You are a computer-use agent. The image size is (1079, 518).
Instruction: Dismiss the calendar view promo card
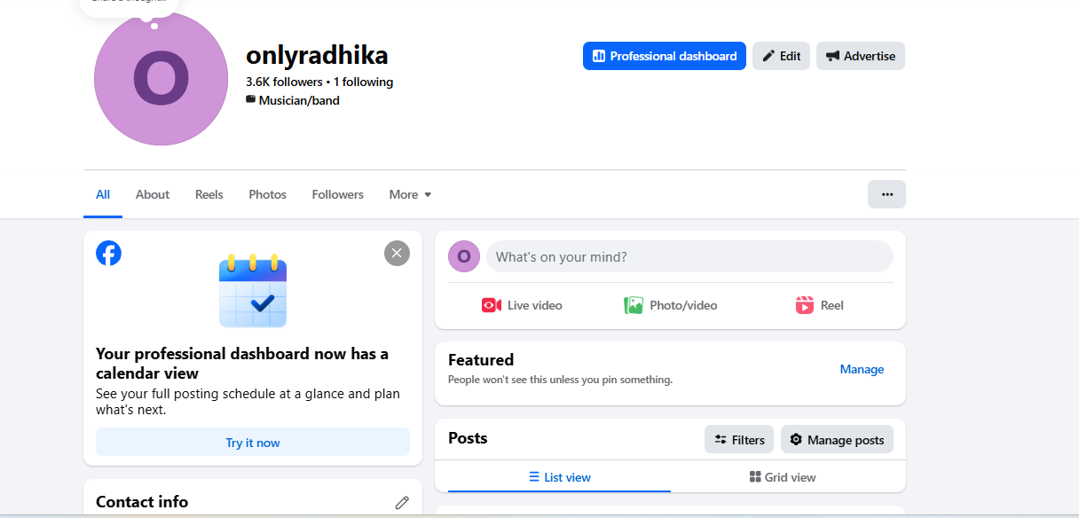(397, 253)
